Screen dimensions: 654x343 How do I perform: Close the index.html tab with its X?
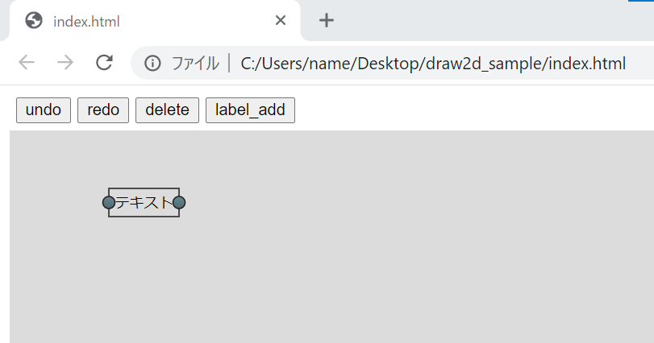coord(281,20)
